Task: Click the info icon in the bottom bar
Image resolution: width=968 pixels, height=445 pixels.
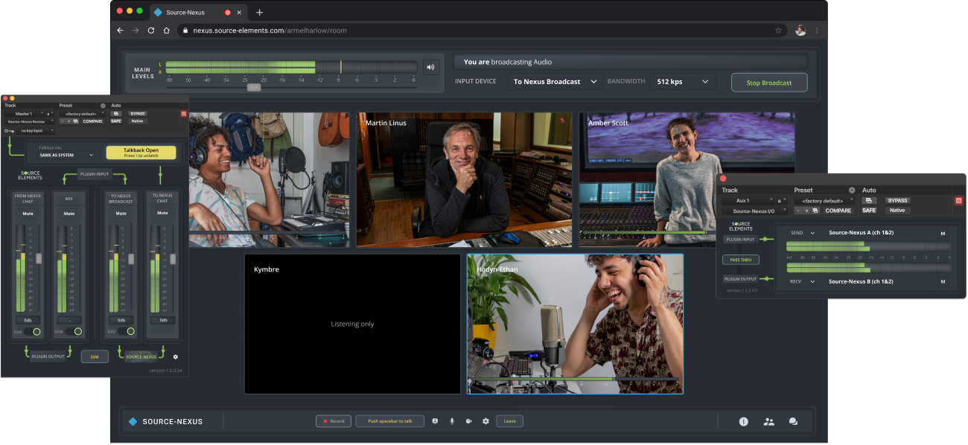Action: click(x=743, y=421)
